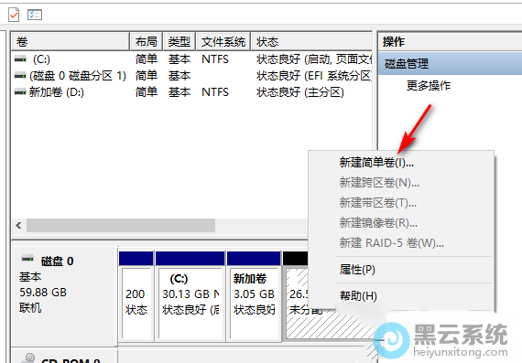The height and width of the screenshot is (363, 522).
Task: Open 属性(P) from the context menu
Action: (357, 269)
